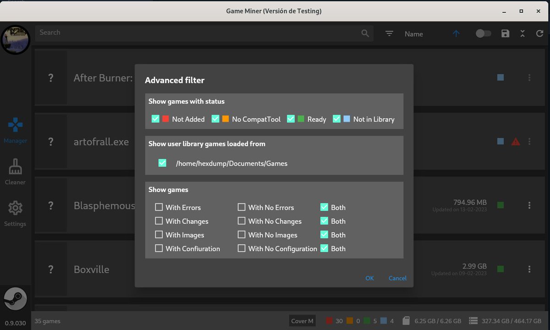550x330 pixels.
Task: Open the filter list icon
Action: pyautogui.click(x=389, y=33)
